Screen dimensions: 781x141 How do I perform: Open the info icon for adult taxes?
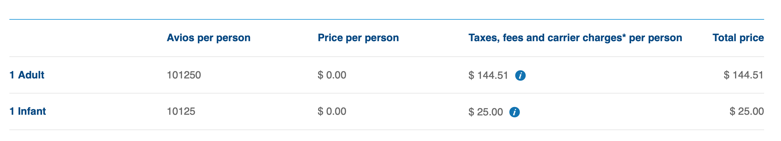(x=520, y=76)
